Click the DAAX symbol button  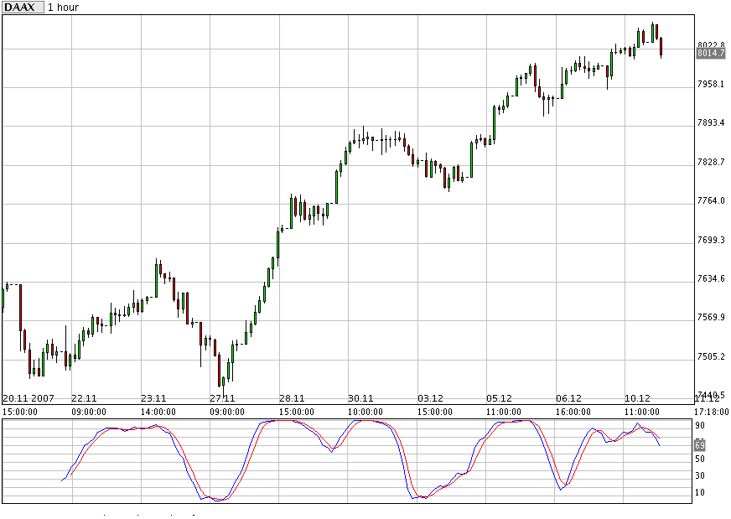tap(23, 7)
